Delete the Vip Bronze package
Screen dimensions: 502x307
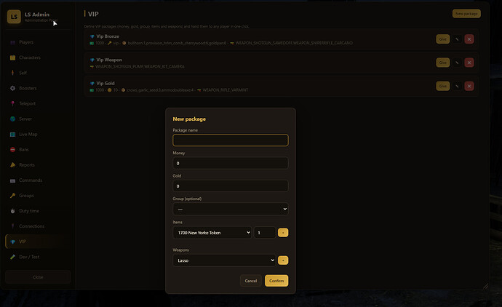(x=469, y=39)
